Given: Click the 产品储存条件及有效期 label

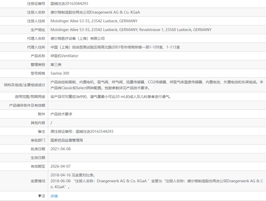Looking at the screenshot, I should pos(27,105).
